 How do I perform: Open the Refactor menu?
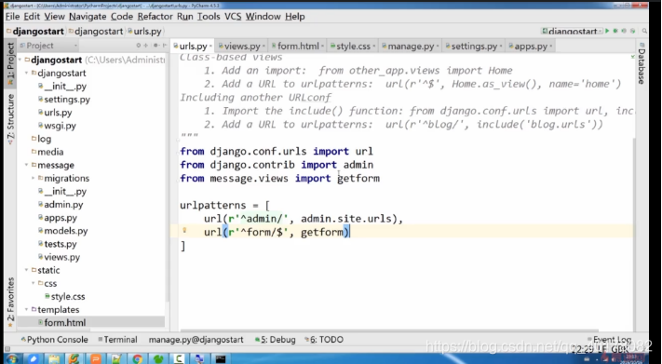pos(155,17)
